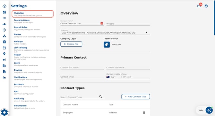Open Job Tracking settings
Screen dimensions: 215x116
pos(31,50)
